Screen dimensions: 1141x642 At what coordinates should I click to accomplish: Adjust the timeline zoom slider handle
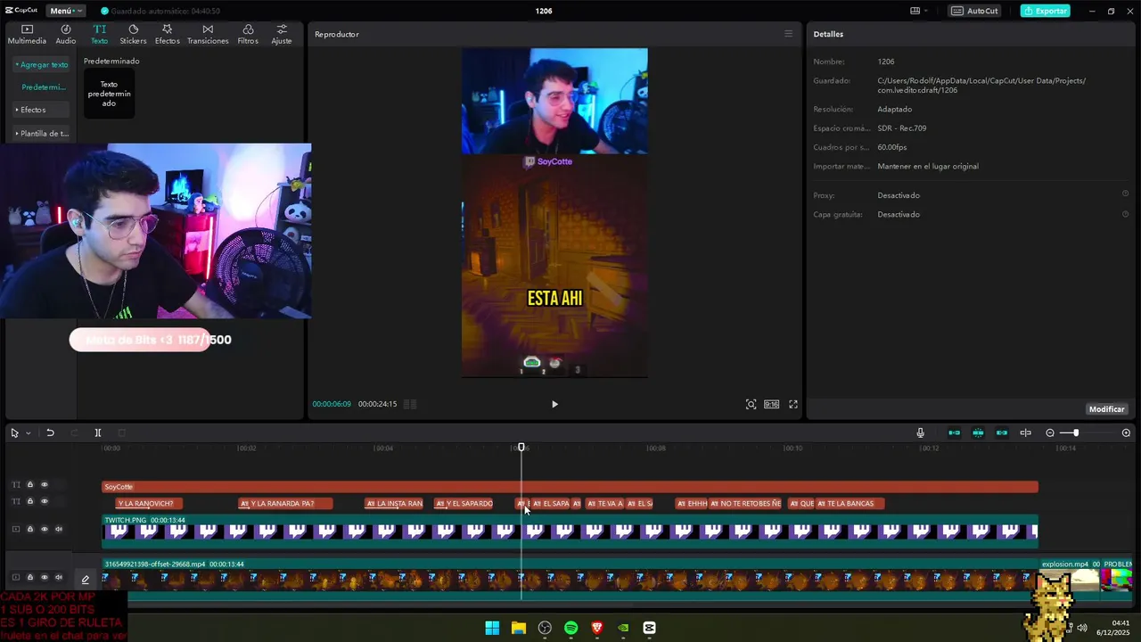point(1076,432)
